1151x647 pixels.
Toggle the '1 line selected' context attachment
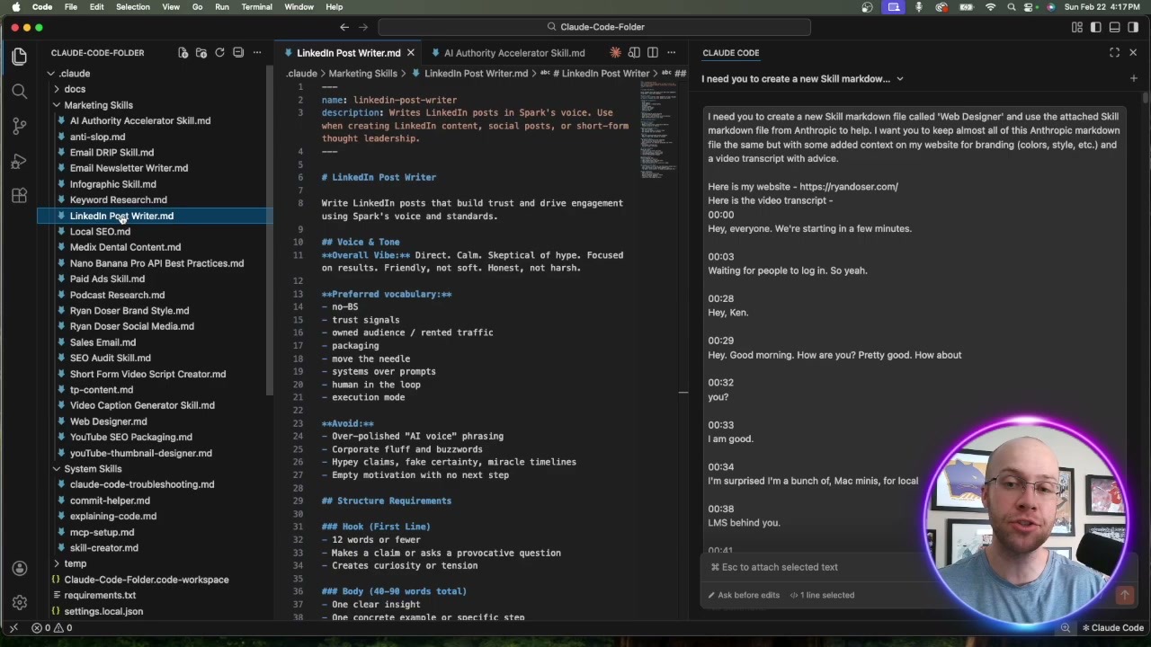(x=822, y=595)
